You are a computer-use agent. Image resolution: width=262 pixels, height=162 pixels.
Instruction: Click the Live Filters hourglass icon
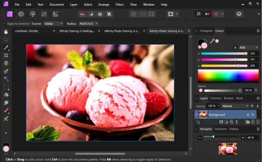pyautogui.click(x=236, y=122)
